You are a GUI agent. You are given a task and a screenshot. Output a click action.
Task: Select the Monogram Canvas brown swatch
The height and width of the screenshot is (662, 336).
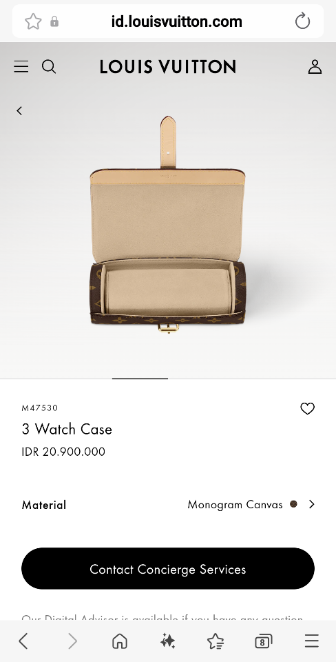point(293,503)
